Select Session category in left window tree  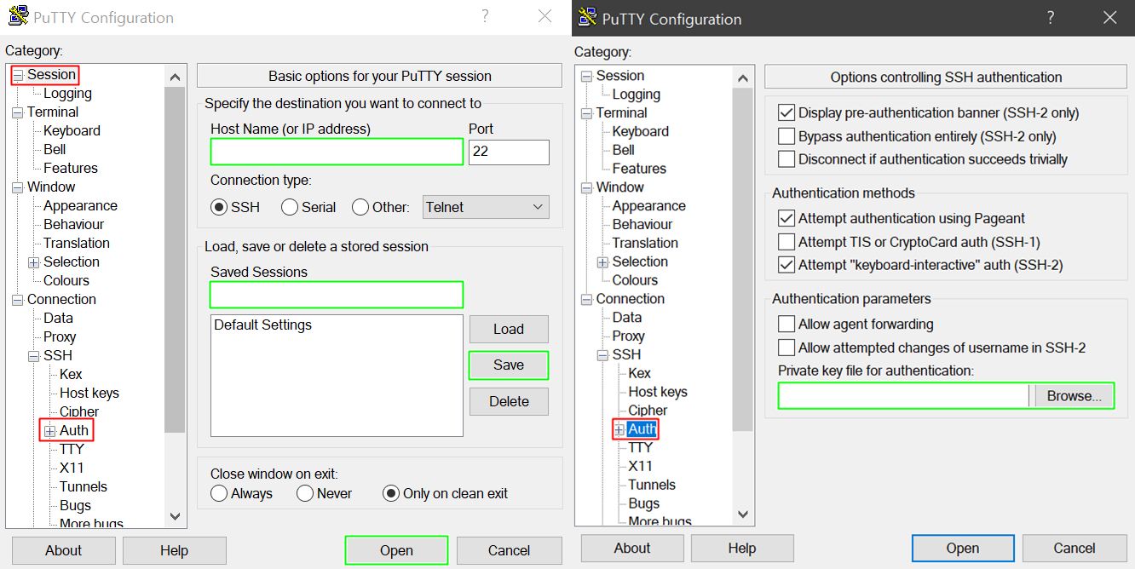(51, 75)
